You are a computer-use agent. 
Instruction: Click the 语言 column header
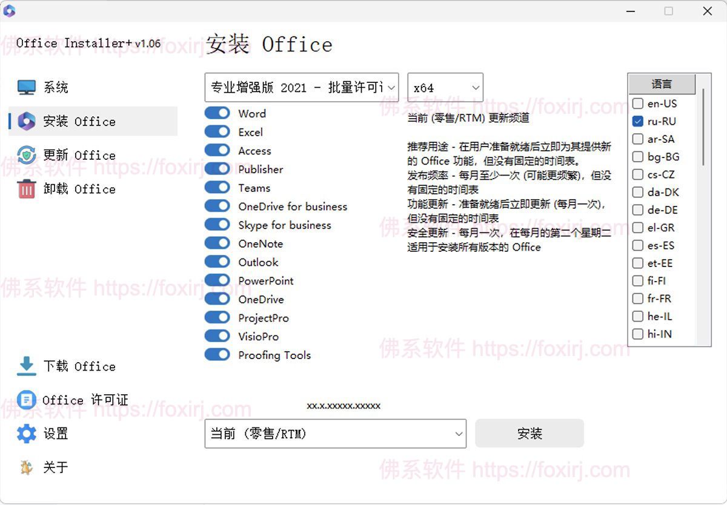point(662,84)
